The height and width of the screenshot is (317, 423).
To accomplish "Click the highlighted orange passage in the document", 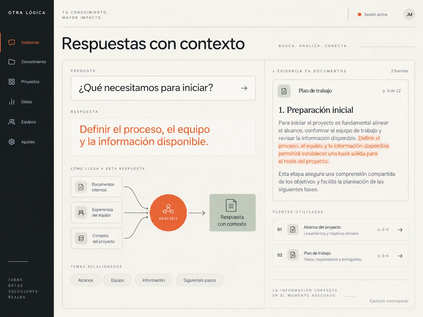I will pyautogui.click(x=334, y=150).
